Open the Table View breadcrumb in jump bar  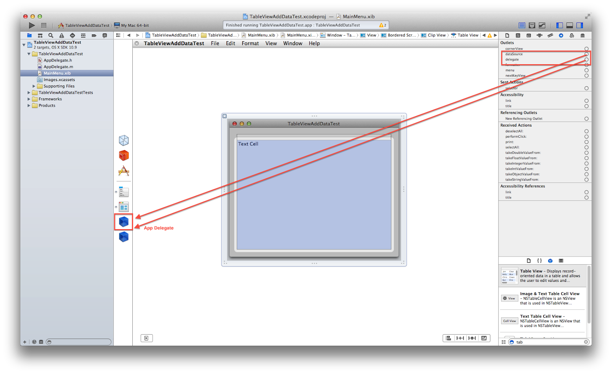[464, 35]
